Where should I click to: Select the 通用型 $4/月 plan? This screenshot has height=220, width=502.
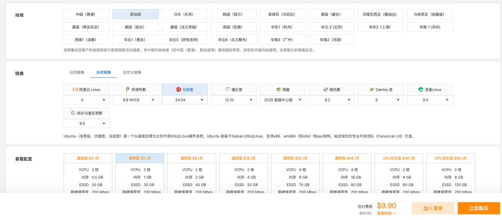pos(88,173)
